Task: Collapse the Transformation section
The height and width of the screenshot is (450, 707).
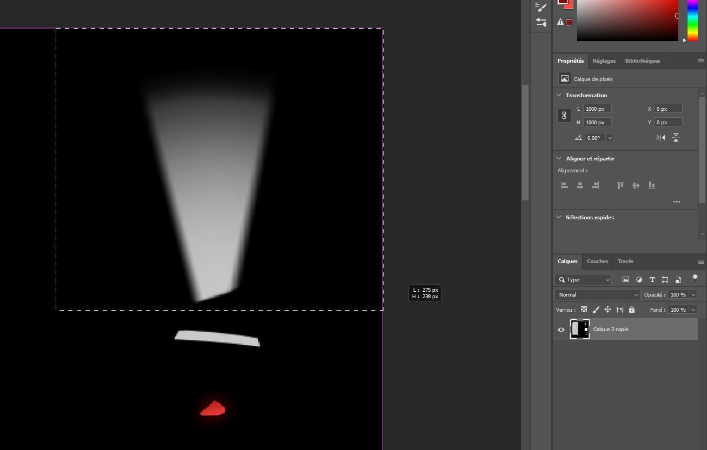Action: click(x=559, y=95)
